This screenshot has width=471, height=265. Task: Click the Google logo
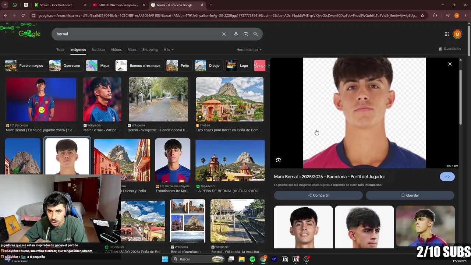tap(29, 33)
